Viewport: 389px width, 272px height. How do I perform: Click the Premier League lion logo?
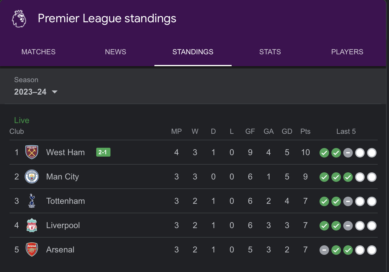pos(19,18)
